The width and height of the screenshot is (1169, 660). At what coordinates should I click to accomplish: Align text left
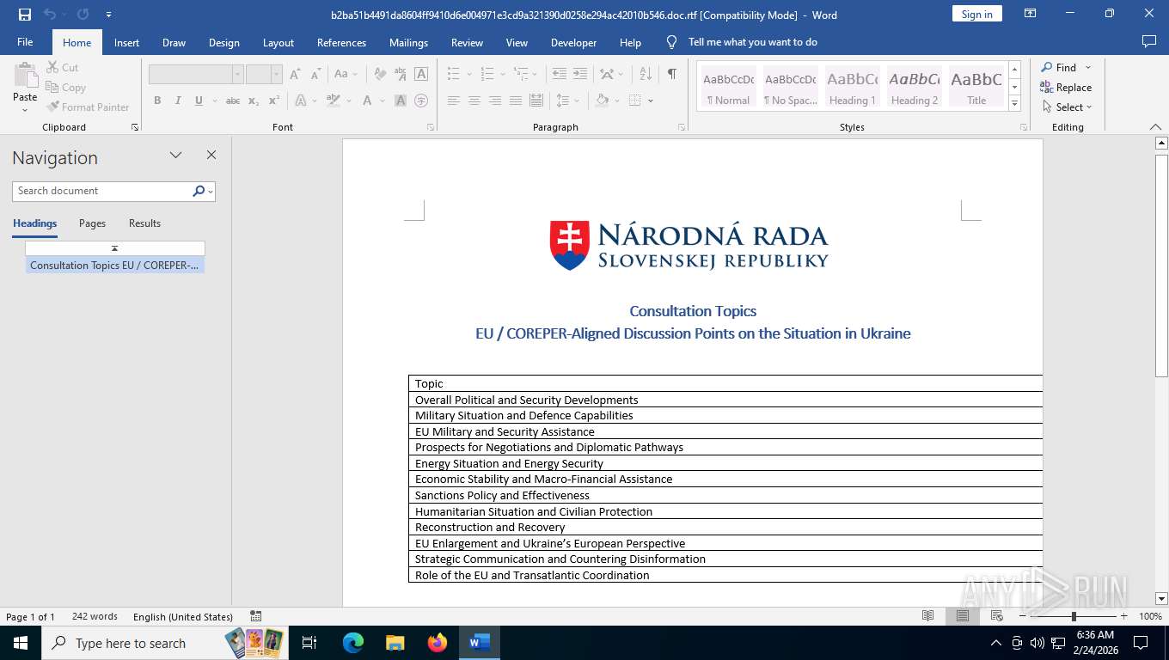coord(453,101)
